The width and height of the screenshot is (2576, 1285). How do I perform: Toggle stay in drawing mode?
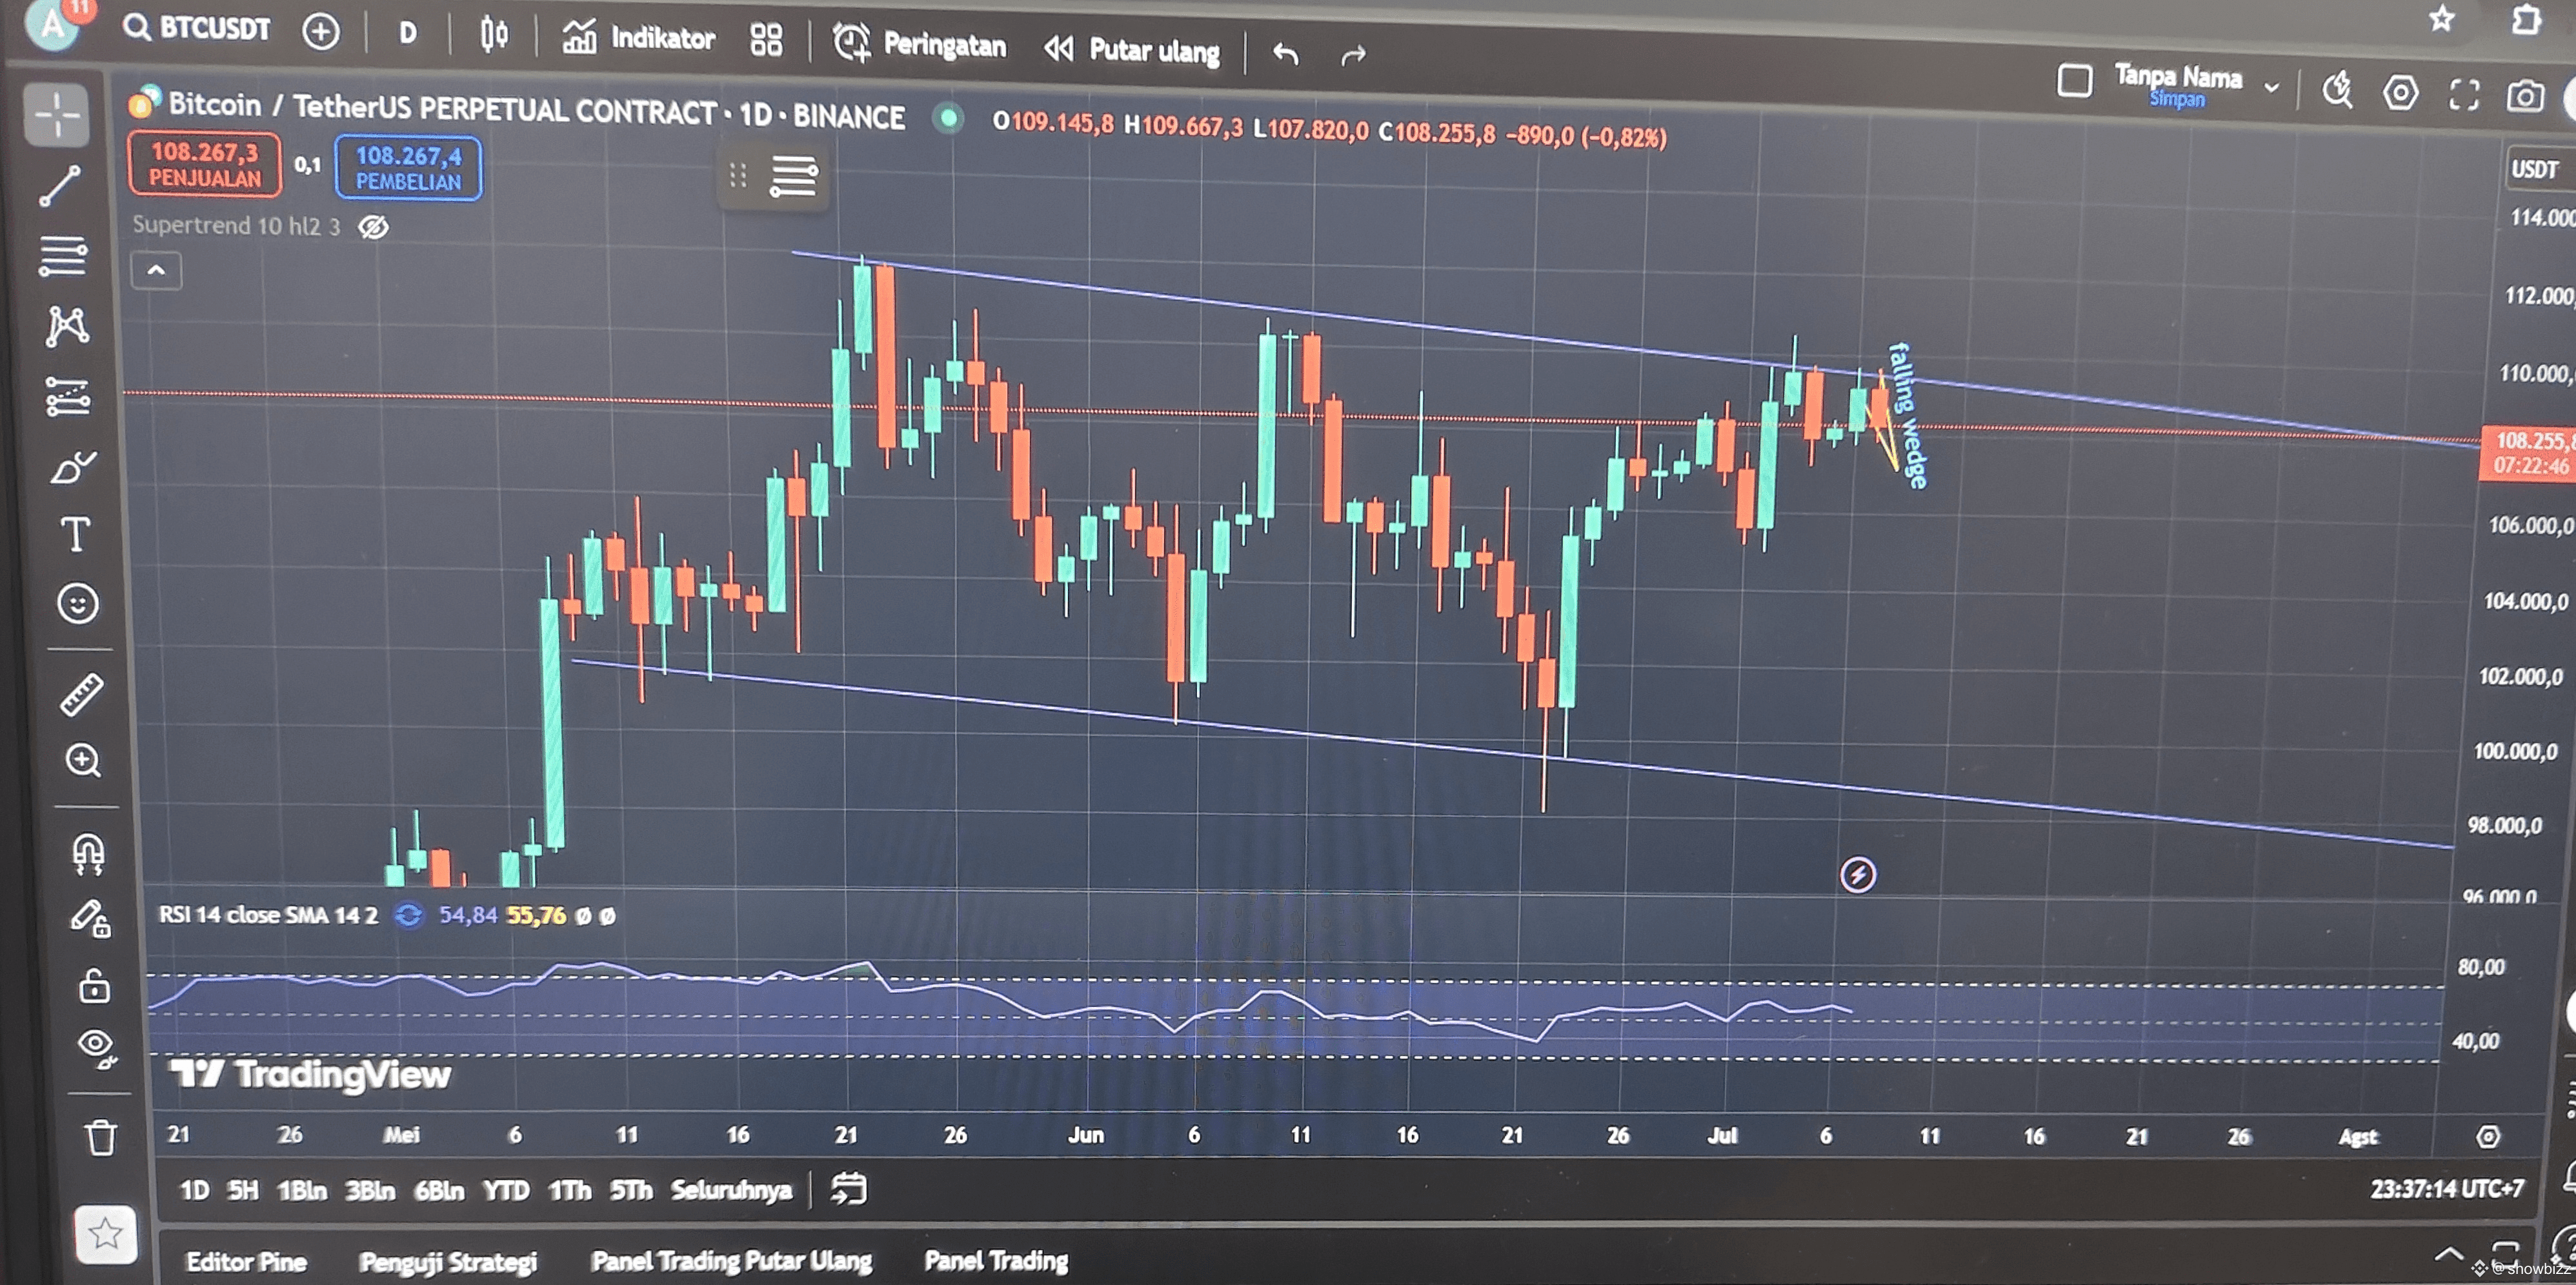(90, 918)
